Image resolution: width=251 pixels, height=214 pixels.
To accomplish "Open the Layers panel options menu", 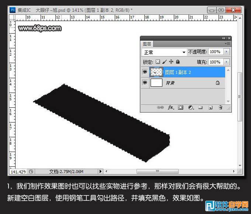I will [x=227, y=44].
